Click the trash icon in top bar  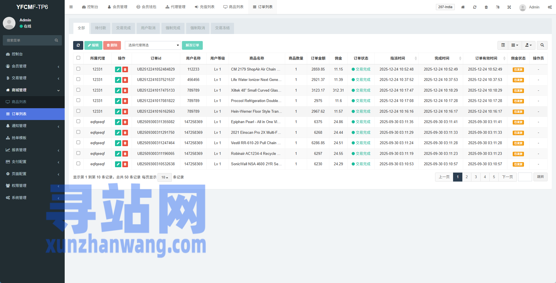[486, 7]
